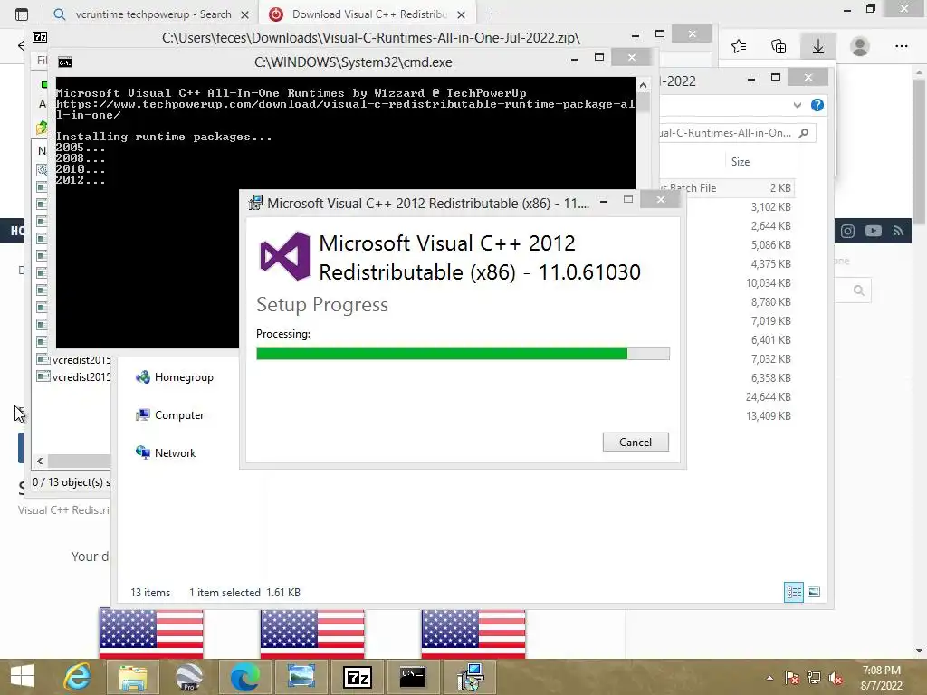Viewport: 927px width, 695px height.
Task: Select Network in navigation pane
Action: coord(167,452)
